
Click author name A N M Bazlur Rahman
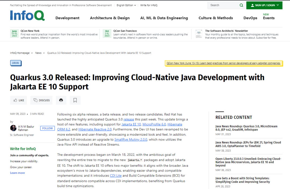click(26, 128)
